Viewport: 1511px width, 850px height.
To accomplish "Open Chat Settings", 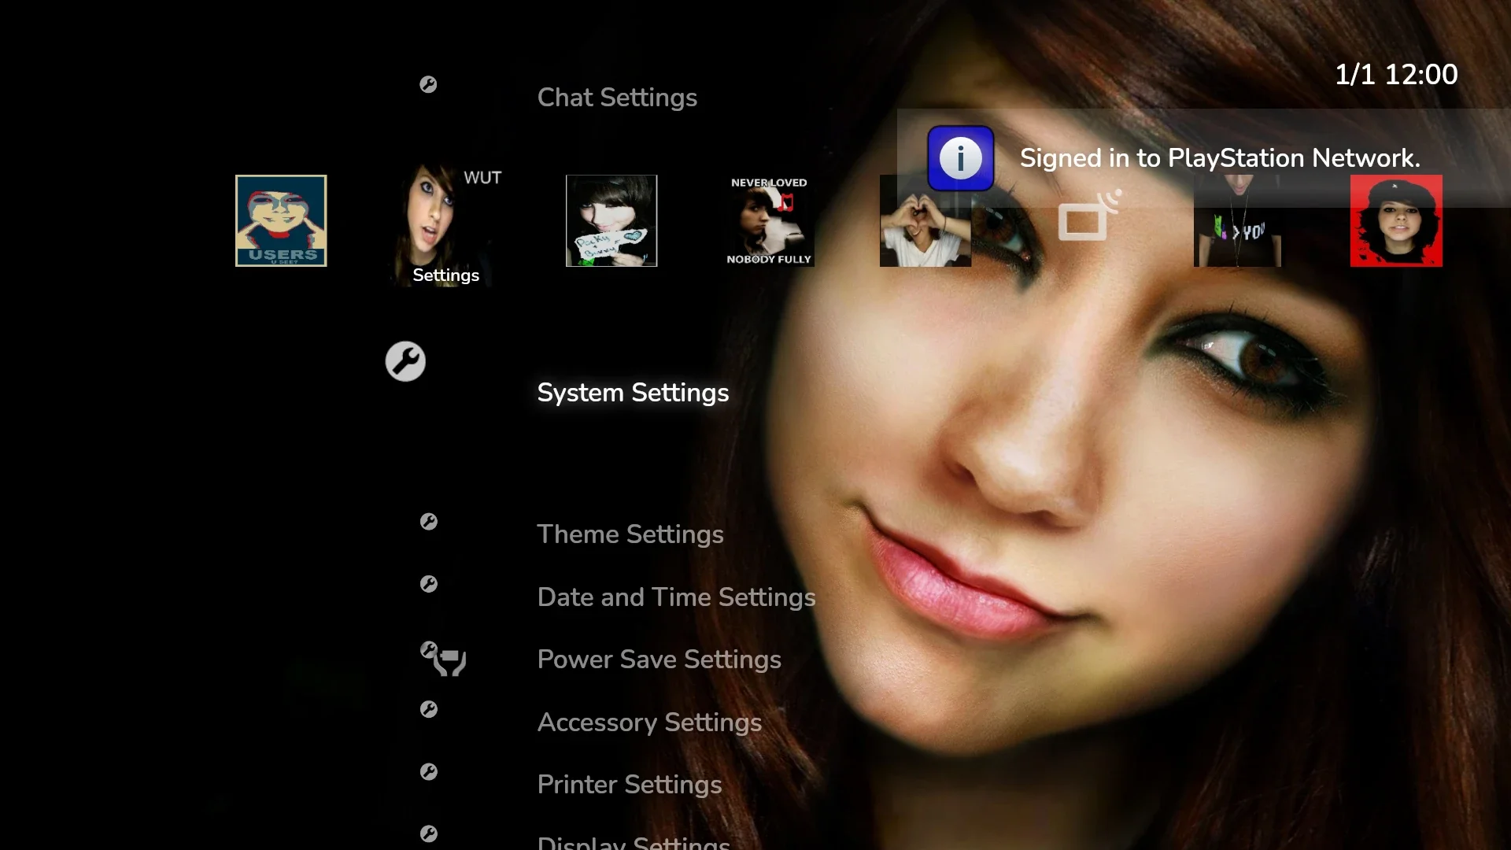I will tap(617, 98).
